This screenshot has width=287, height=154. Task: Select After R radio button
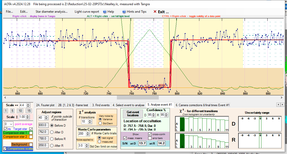click(52, 145)
